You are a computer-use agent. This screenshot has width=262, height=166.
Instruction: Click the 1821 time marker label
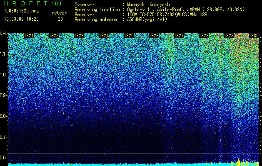pyautogui.click(x=29, y=36)
